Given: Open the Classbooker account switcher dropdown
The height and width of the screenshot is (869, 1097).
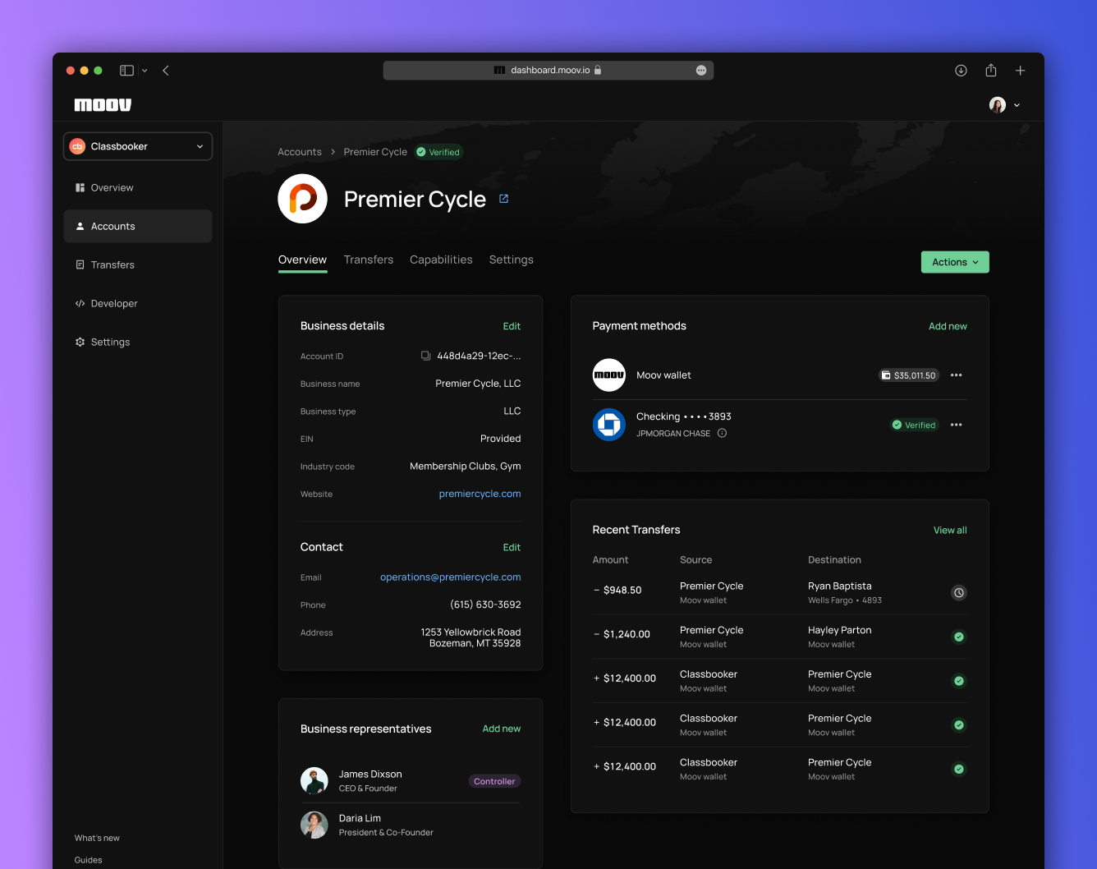Looking at the screenshot, I should (x=138, y=146).
